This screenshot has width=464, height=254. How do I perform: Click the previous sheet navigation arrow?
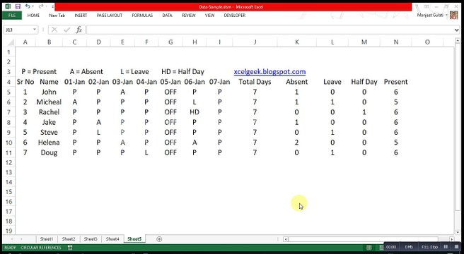click(12, 239)
